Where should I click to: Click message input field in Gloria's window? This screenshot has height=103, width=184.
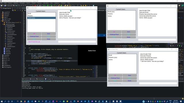coord(77,41)
